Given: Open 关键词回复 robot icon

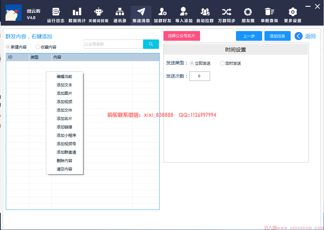Looking at the screenshot, I should (x=98, y=12).
